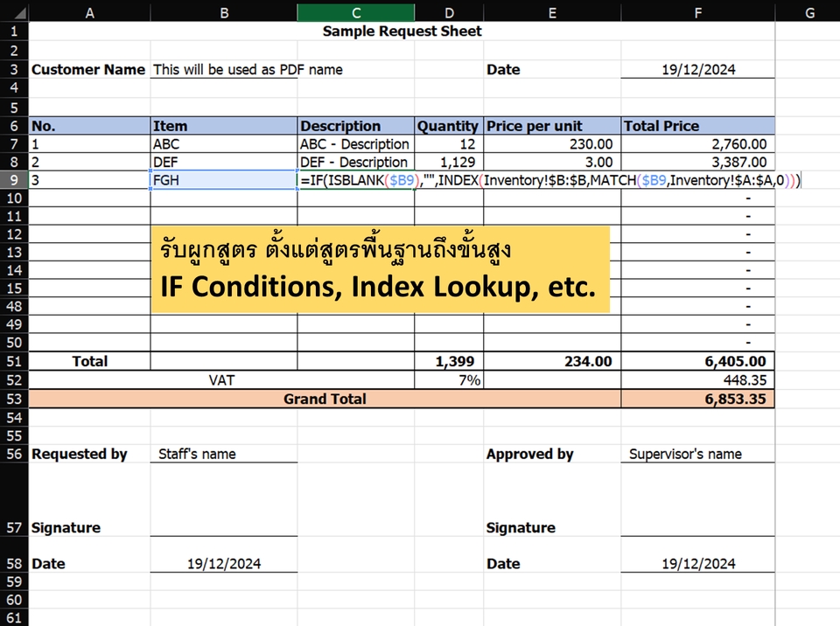840x626 pixels.
Task: Click the 'Price per unit' header cell
Action: [x=552, y=126]
